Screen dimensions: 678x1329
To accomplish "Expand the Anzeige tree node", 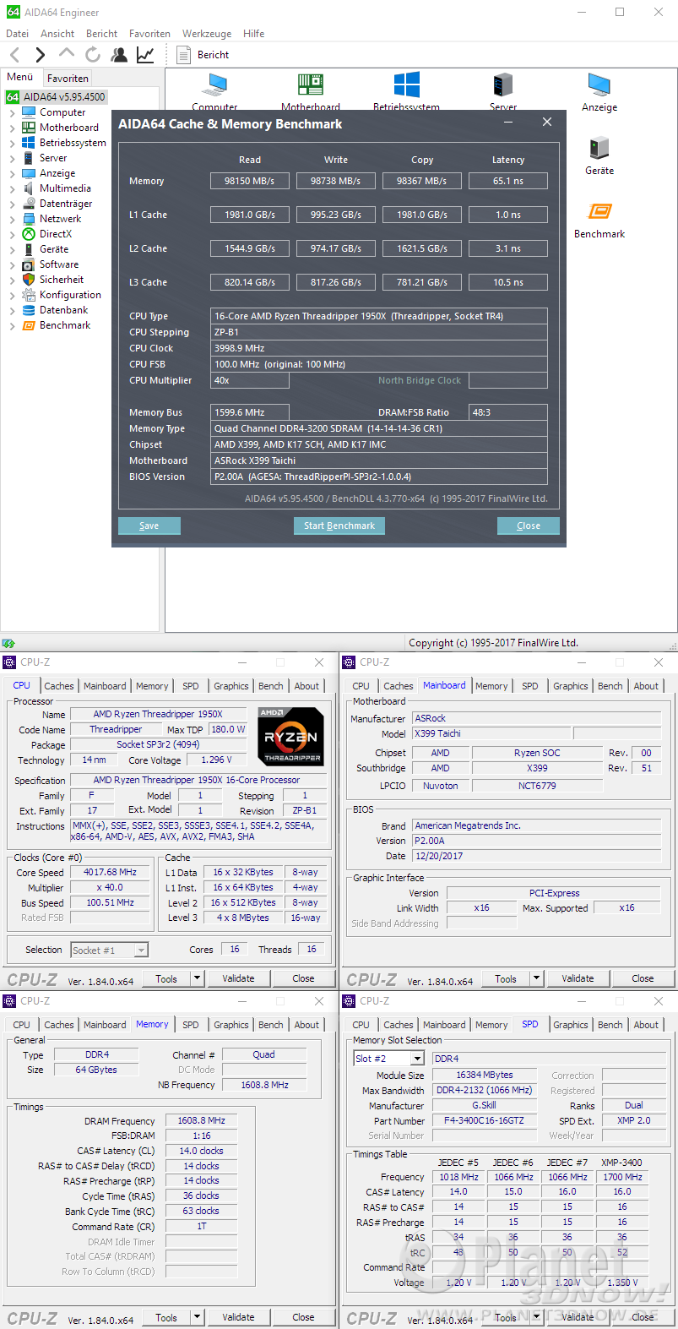I will click(x=12, y=173).
